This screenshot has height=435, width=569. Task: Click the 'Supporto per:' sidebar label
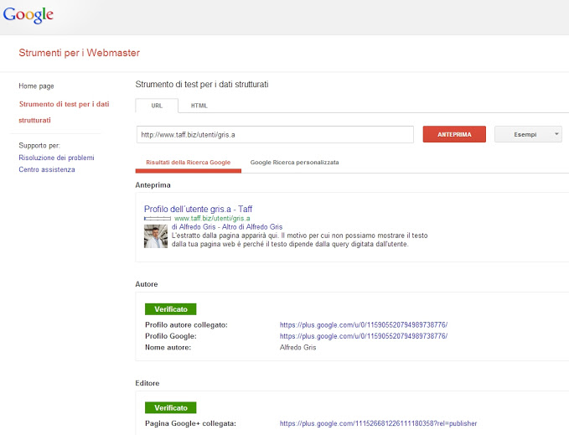coord(39,146)
